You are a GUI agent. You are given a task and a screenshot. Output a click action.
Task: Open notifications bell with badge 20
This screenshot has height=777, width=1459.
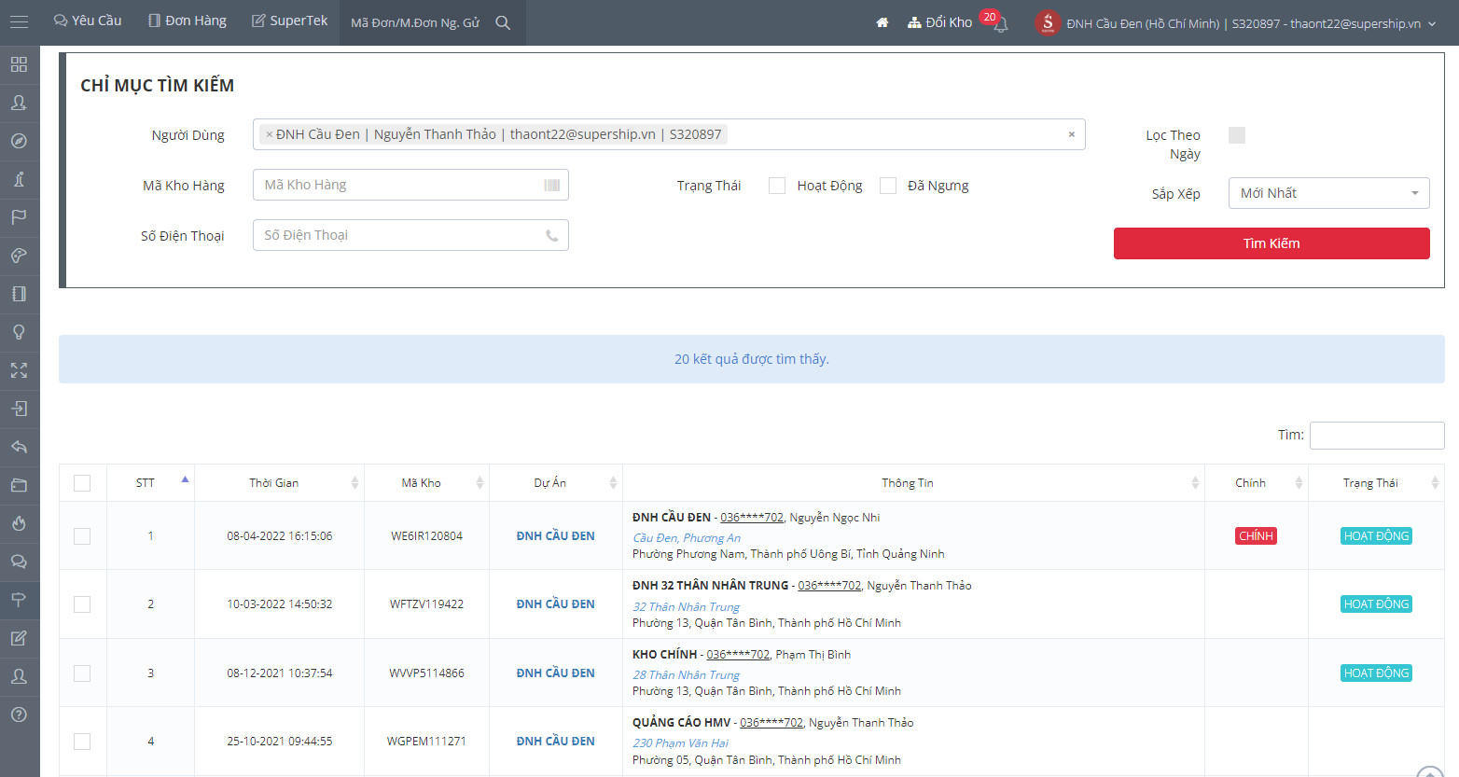[x=1000, y=25]
